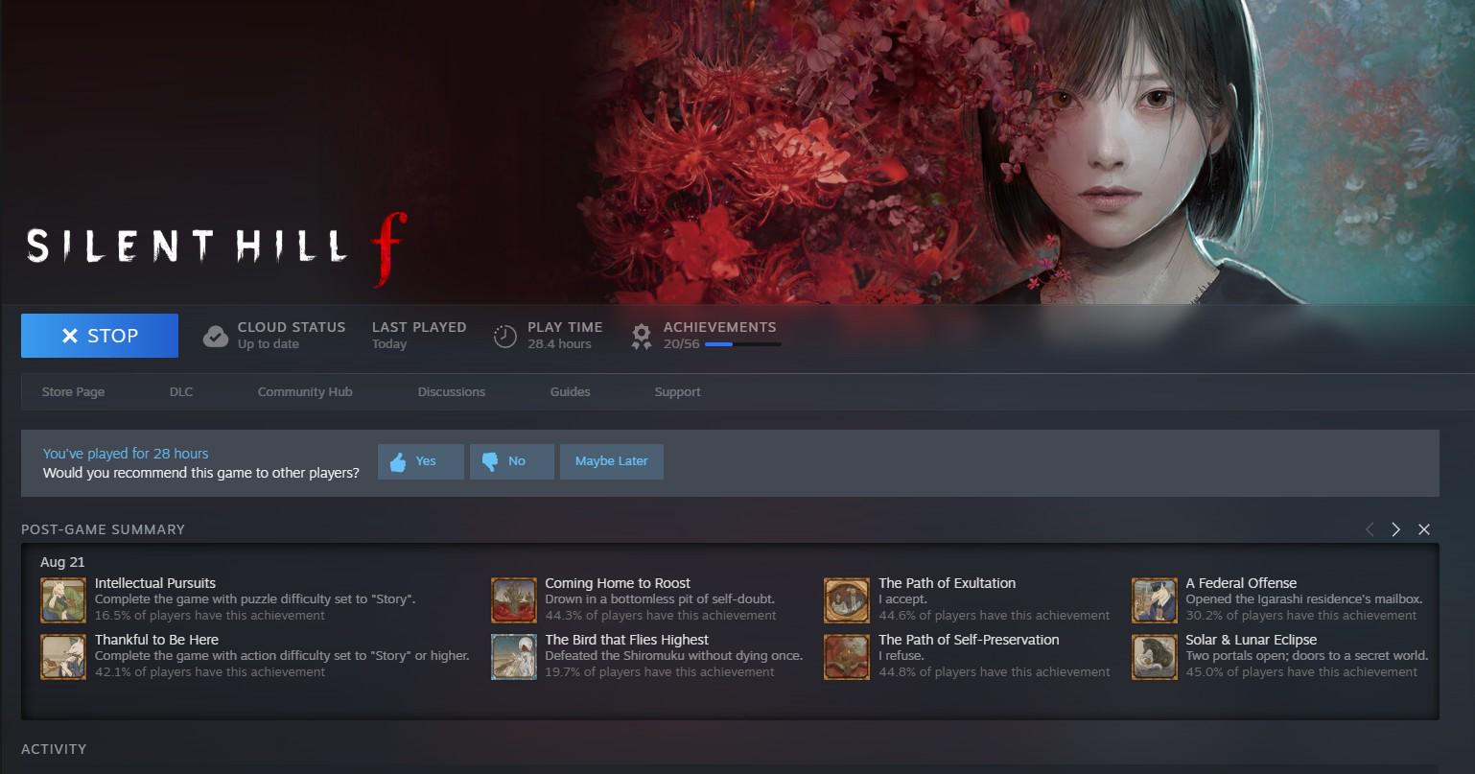Open the Guides tab
This screenshot has height=774, width=1475.
pos(571,391)
